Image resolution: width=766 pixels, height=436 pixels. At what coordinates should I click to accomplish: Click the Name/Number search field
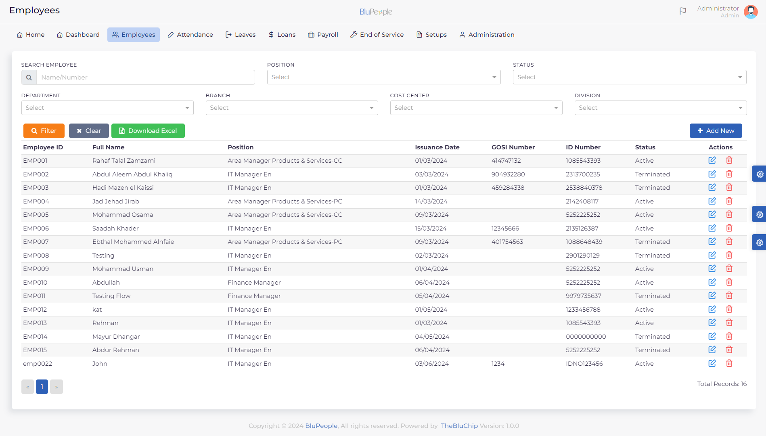pyautogui.click(x=145, y=78)
